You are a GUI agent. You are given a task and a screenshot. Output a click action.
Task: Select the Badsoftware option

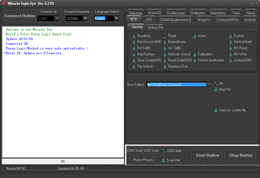coord(174,42)
